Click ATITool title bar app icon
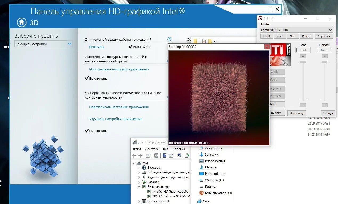The width and height of the screenshot is (338, 204). tap(260, 18)
